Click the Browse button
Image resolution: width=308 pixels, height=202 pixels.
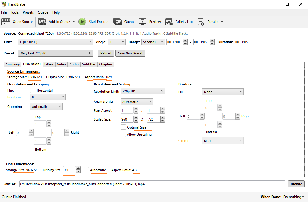coord(296,184)
